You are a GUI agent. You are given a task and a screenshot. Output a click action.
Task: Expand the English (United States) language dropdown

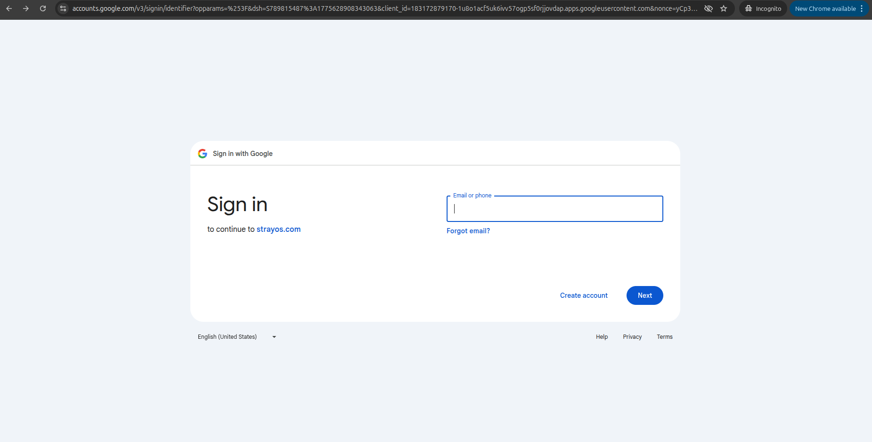237,337
